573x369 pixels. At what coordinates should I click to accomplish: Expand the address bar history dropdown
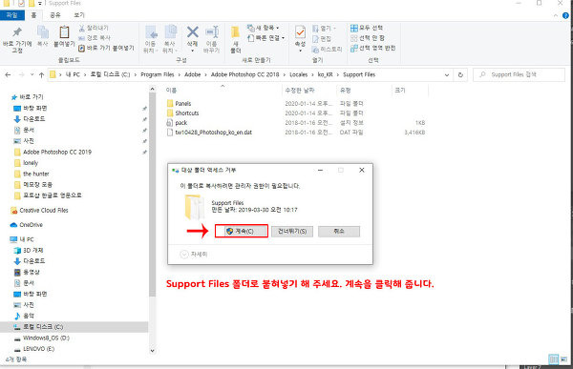point(447,74)
